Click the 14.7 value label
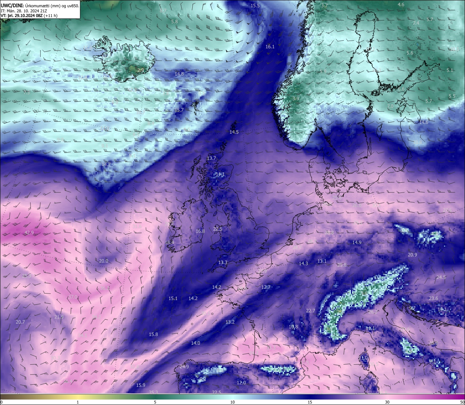Screen dimensions: 465x405 106,165
